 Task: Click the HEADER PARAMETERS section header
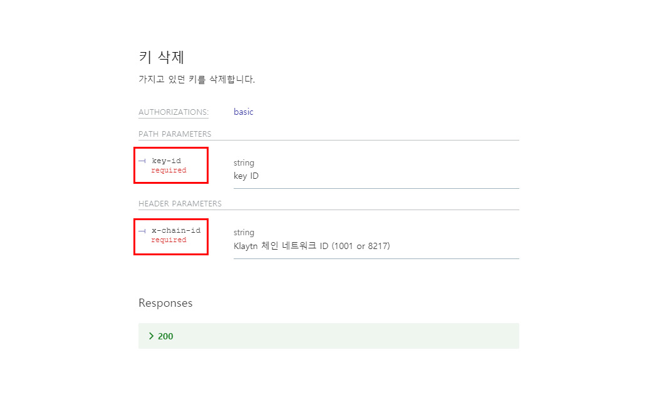coord(180,204)
